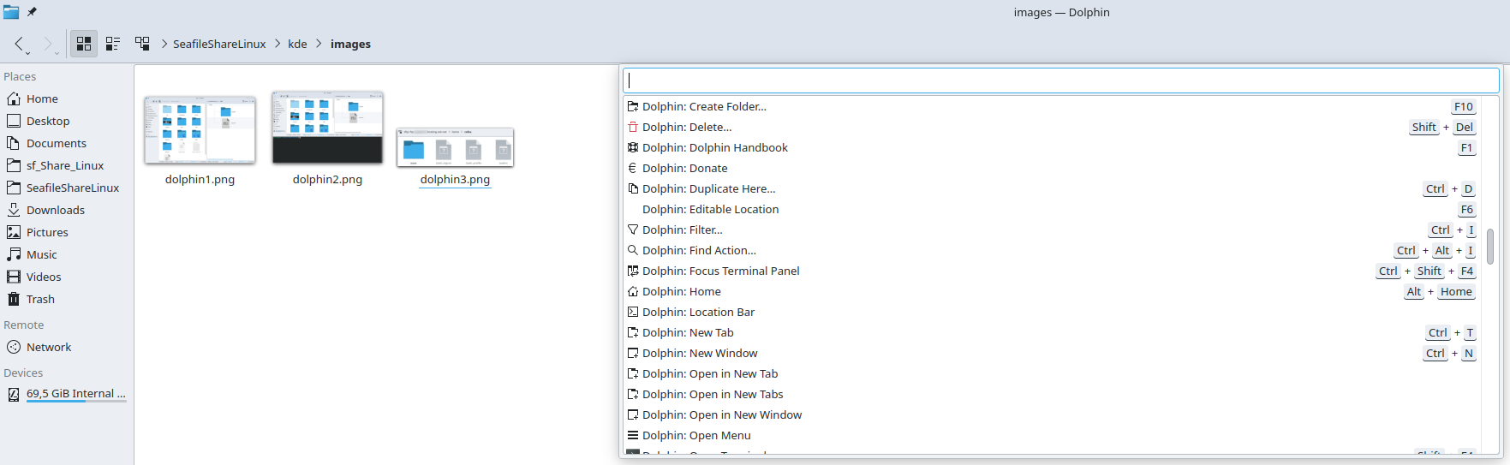Go back using the Back arrow

point(19,44)
